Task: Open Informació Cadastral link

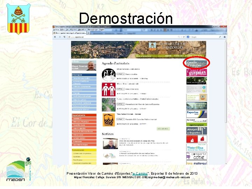Action: (84, 103)
